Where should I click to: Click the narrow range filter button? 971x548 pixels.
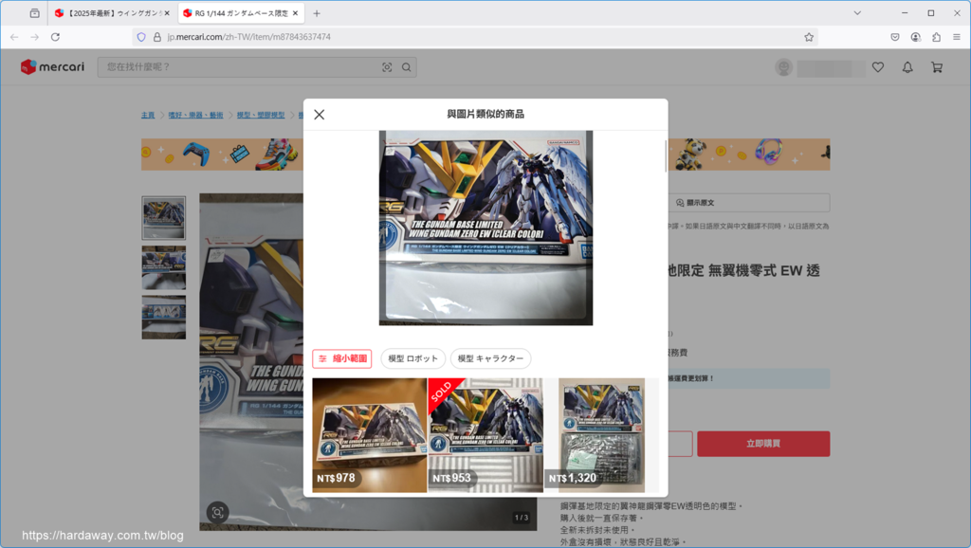pyautogui.click(x=341, y=358)
